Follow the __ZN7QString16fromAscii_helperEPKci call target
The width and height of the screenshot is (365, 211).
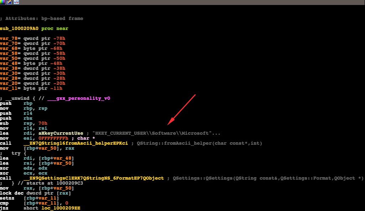click(75, 143)
